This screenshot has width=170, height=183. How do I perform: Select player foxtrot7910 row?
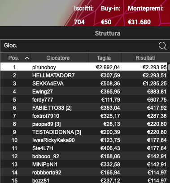coord(84,116)
